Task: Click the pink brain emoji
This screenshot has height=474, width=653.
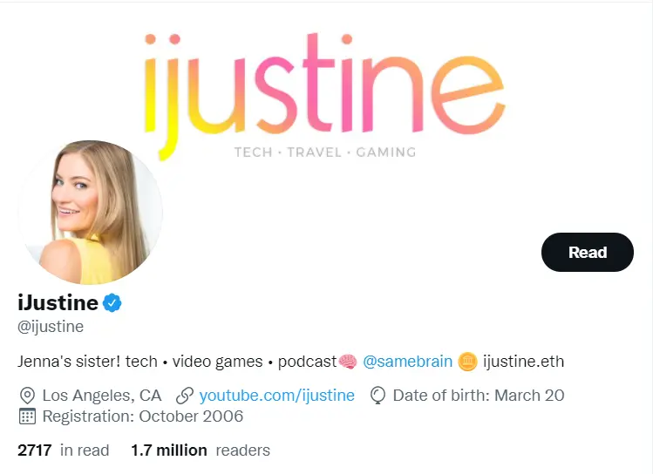Action: click(x=348, y=362)
